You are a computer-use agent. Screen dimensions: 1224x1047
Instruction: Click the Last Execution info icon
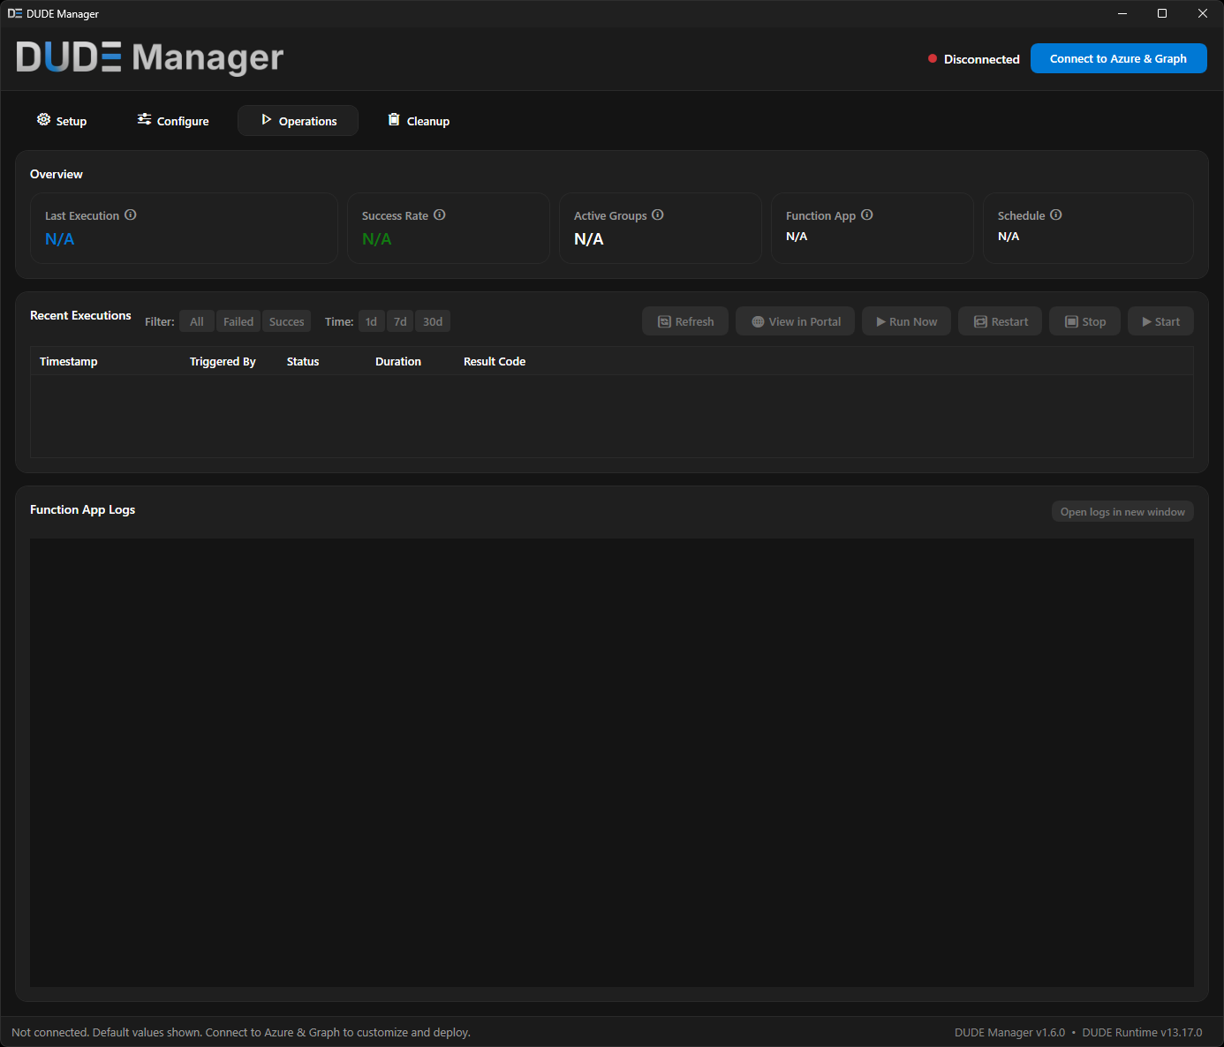pyautogui.click(x=130, y=215)
